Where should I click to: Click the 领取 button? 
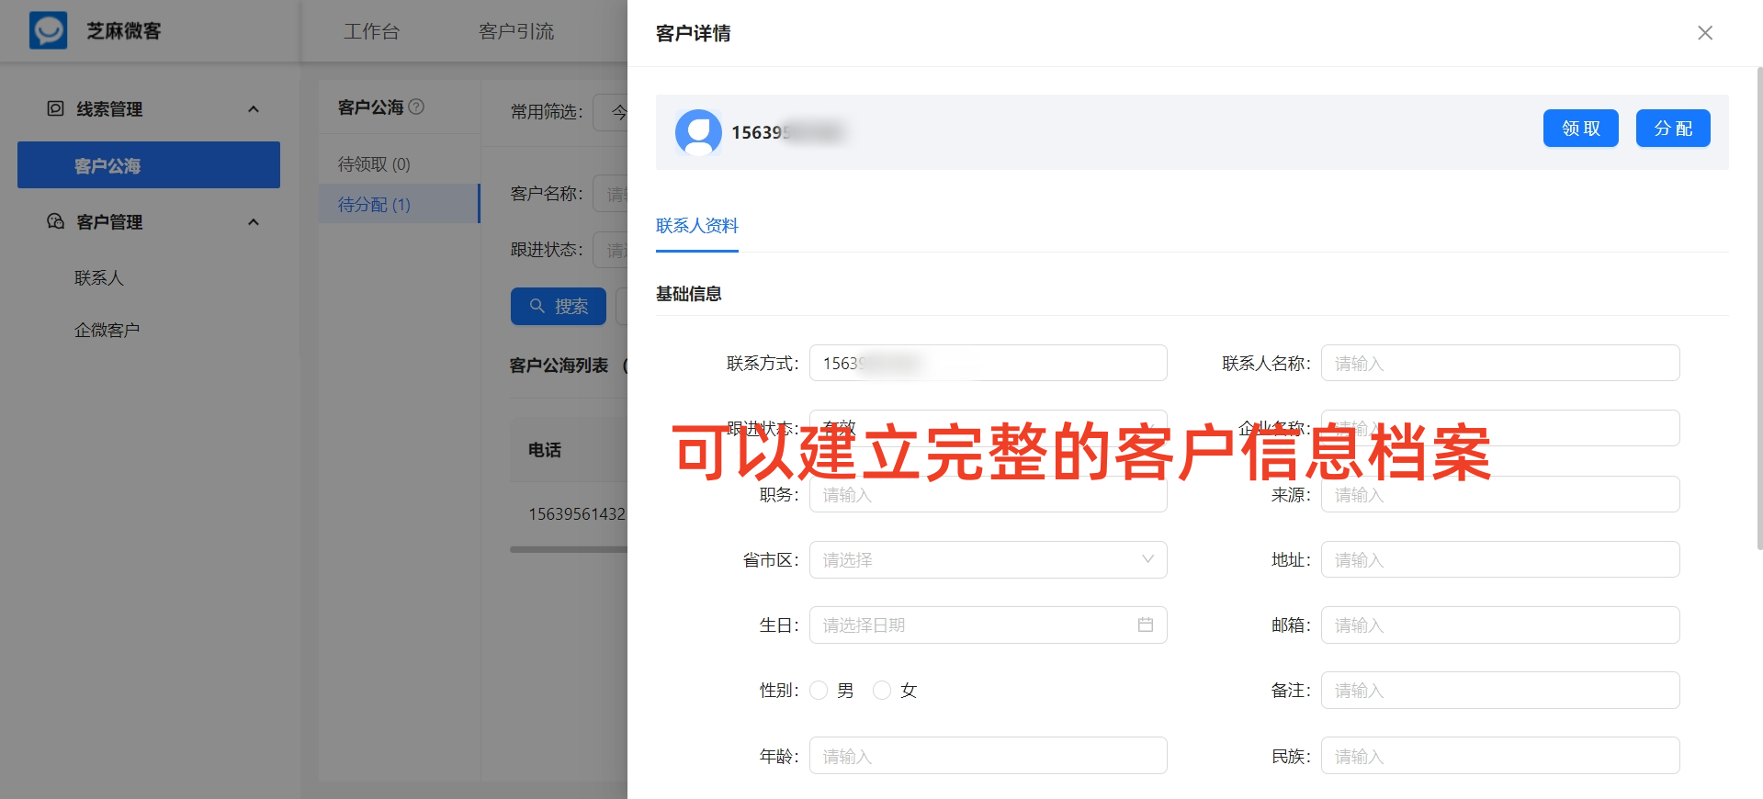1580,129
